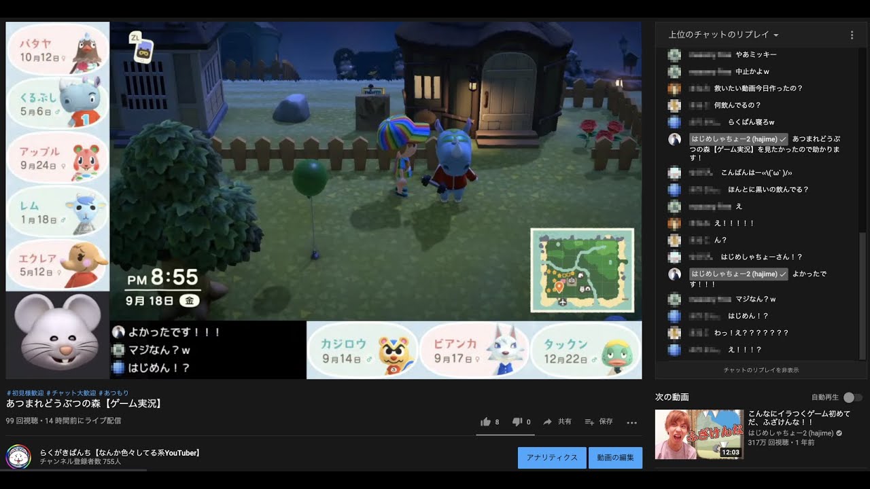The width and height of the screenshot is (870, 489).
Task: Click the 動画の編集 button
Action: [x=615, y=458]
